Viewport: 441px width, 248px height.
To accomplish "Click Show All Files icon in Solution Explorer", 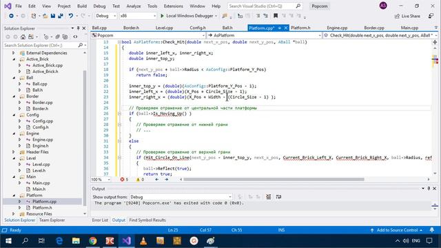I will [65, 37].
